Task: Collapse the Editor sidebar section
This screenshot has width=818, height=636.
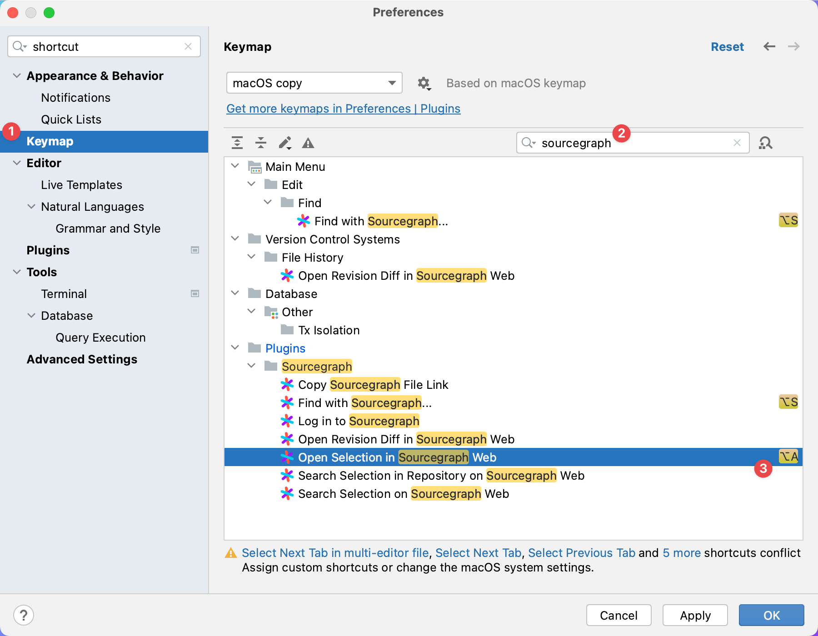Action: (x=17, y=163)
